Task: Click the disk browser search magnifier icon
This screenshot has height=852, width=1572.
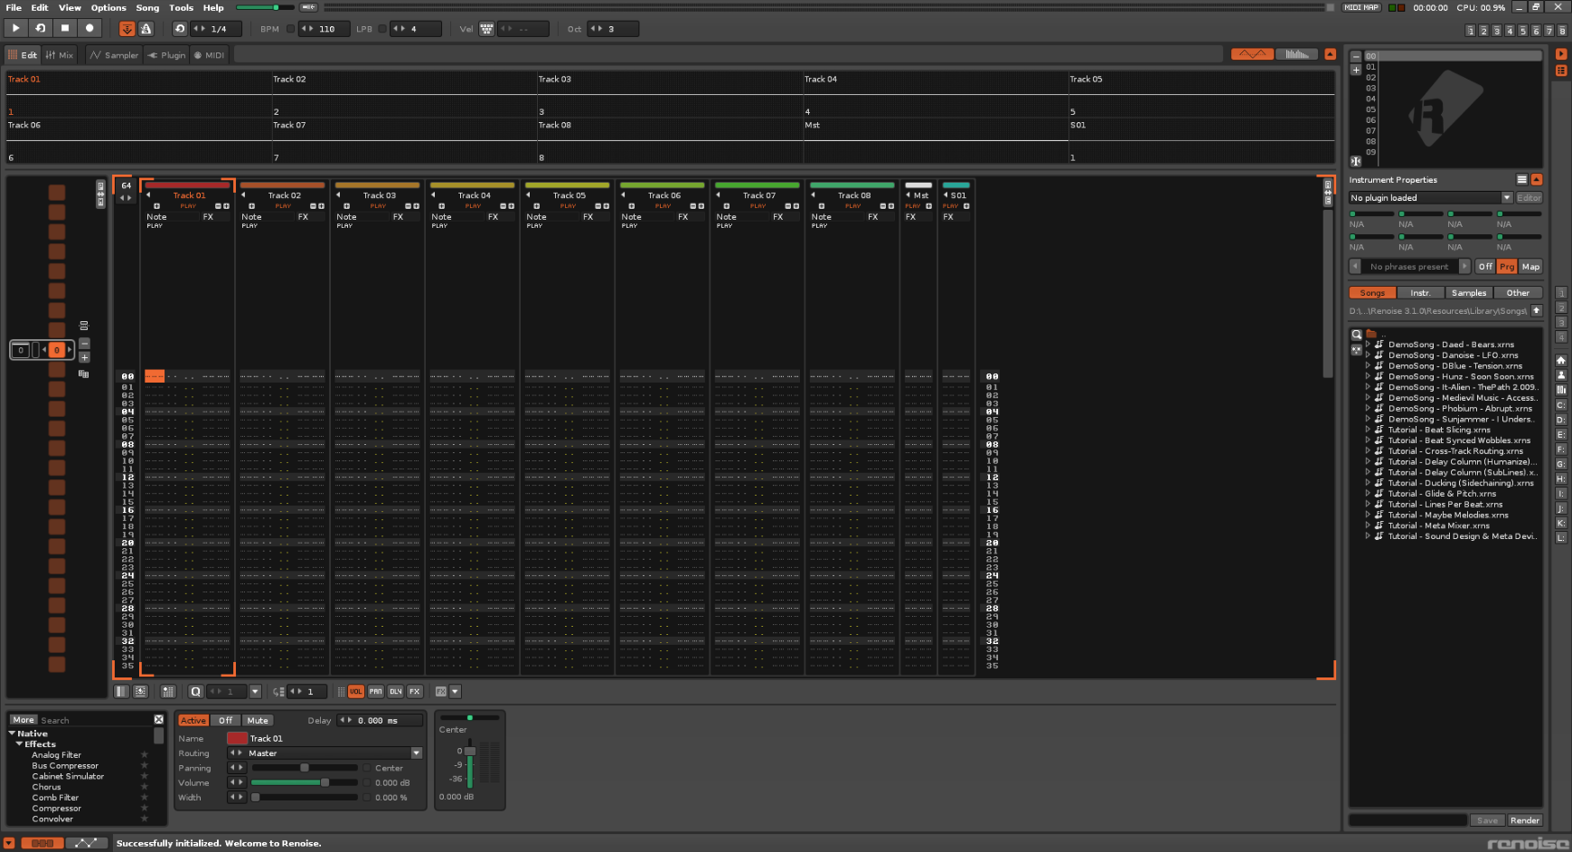Action: click(1356, 335)
